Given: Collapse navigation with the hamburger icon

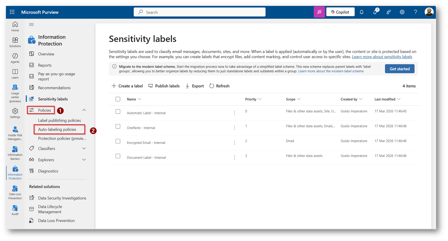Looking at the screenshot, I should [x=32, y=24].
